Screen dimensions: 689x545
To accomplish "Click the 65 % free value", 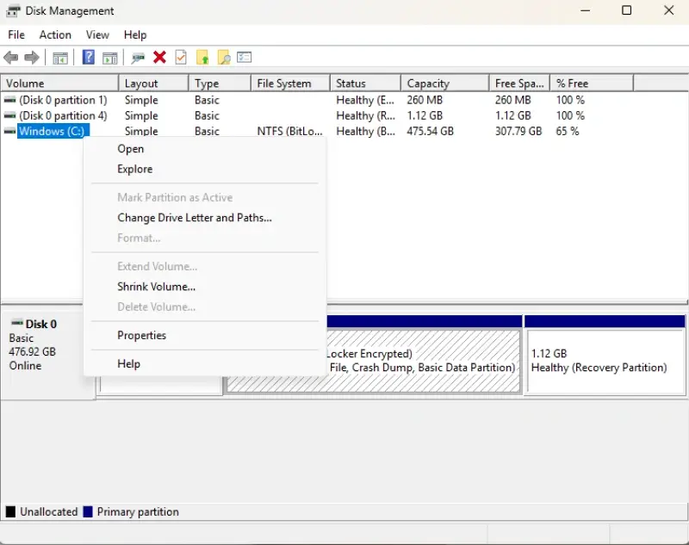I will coord(568,131).
